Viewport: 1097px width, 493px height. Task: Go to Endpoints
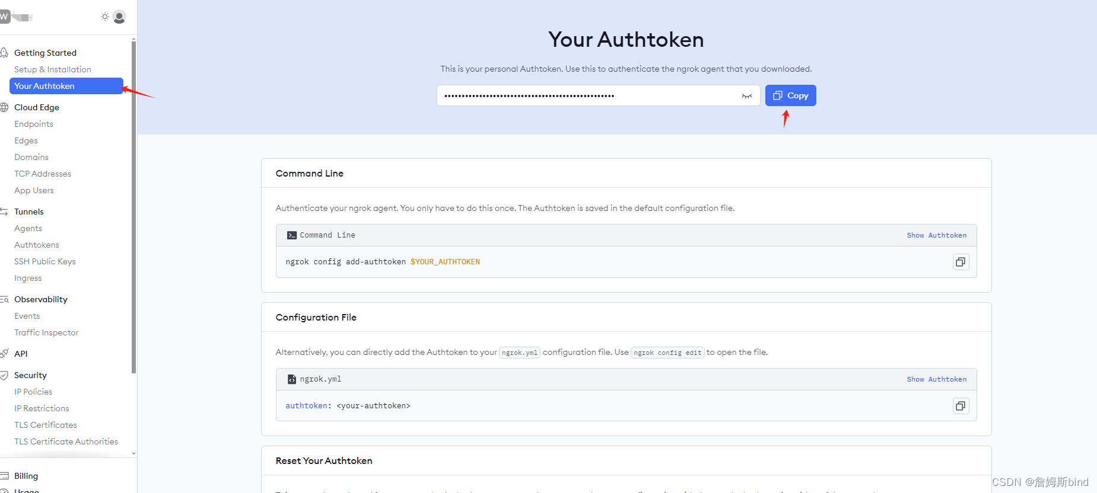point(34,124)
